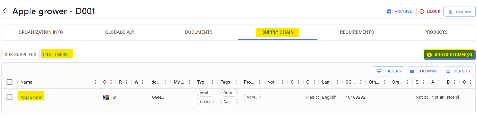477x116 pixels.
Task: Open Tags column three-dot menu
Action: point(236,82)
